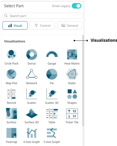
Task: Select the Circle Pack visualization icon
Action: point(11,54)
